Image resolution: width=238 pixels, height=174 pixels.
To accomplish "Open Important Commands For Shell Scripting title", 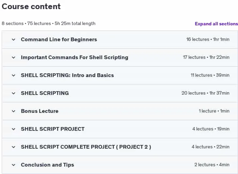I will [x=75, y=57].
